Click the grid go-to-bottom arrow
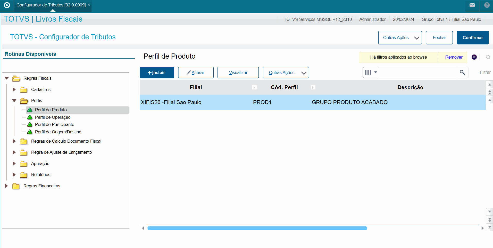The width and height of the screenshot is (493, 248). [490, 227]
